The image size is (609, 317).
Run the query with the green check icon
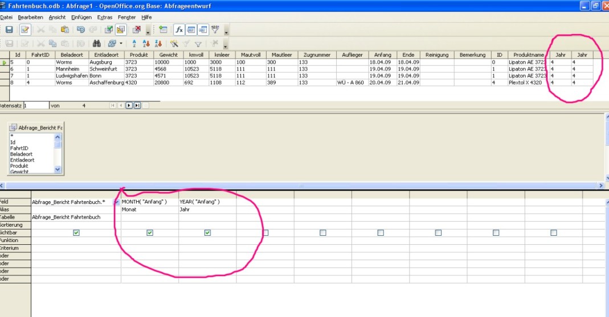click(109, 30)
